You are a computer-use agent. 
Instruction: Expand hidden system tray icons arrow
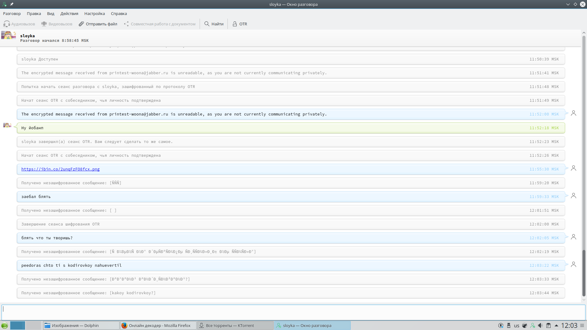click(556, 325)
